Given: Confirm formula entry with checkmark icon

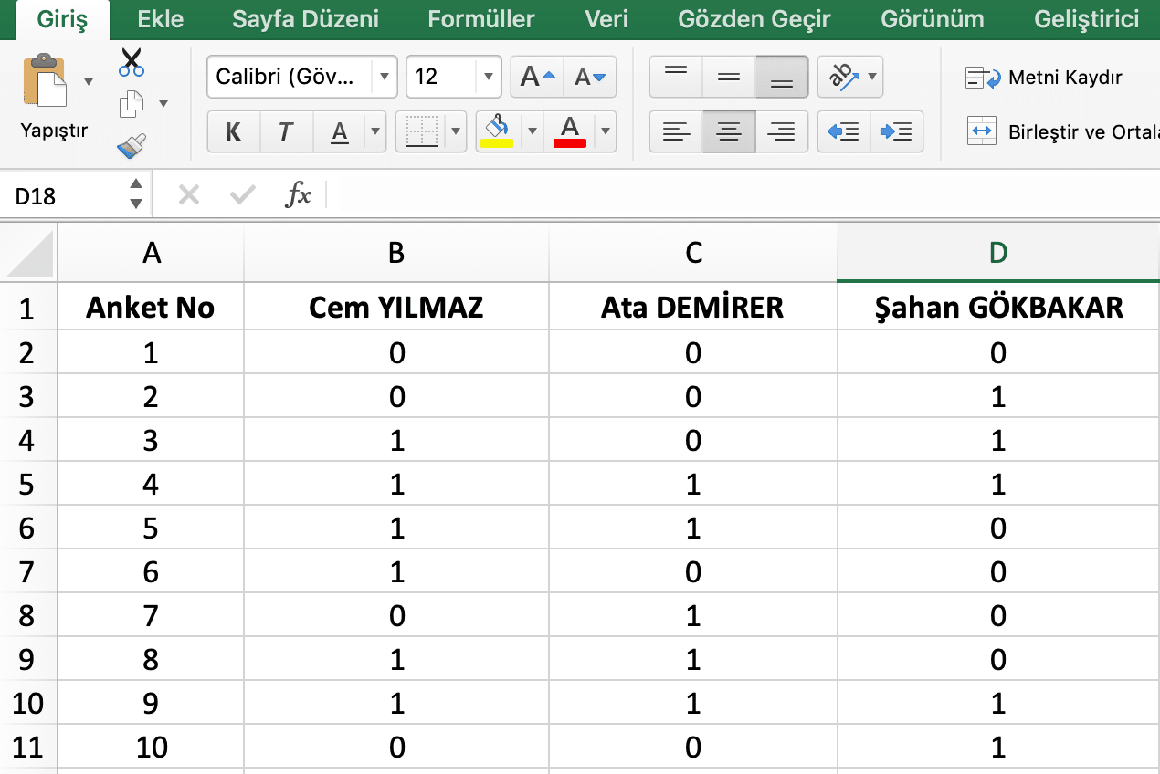Looking at the screenshot, I should 242,194.
